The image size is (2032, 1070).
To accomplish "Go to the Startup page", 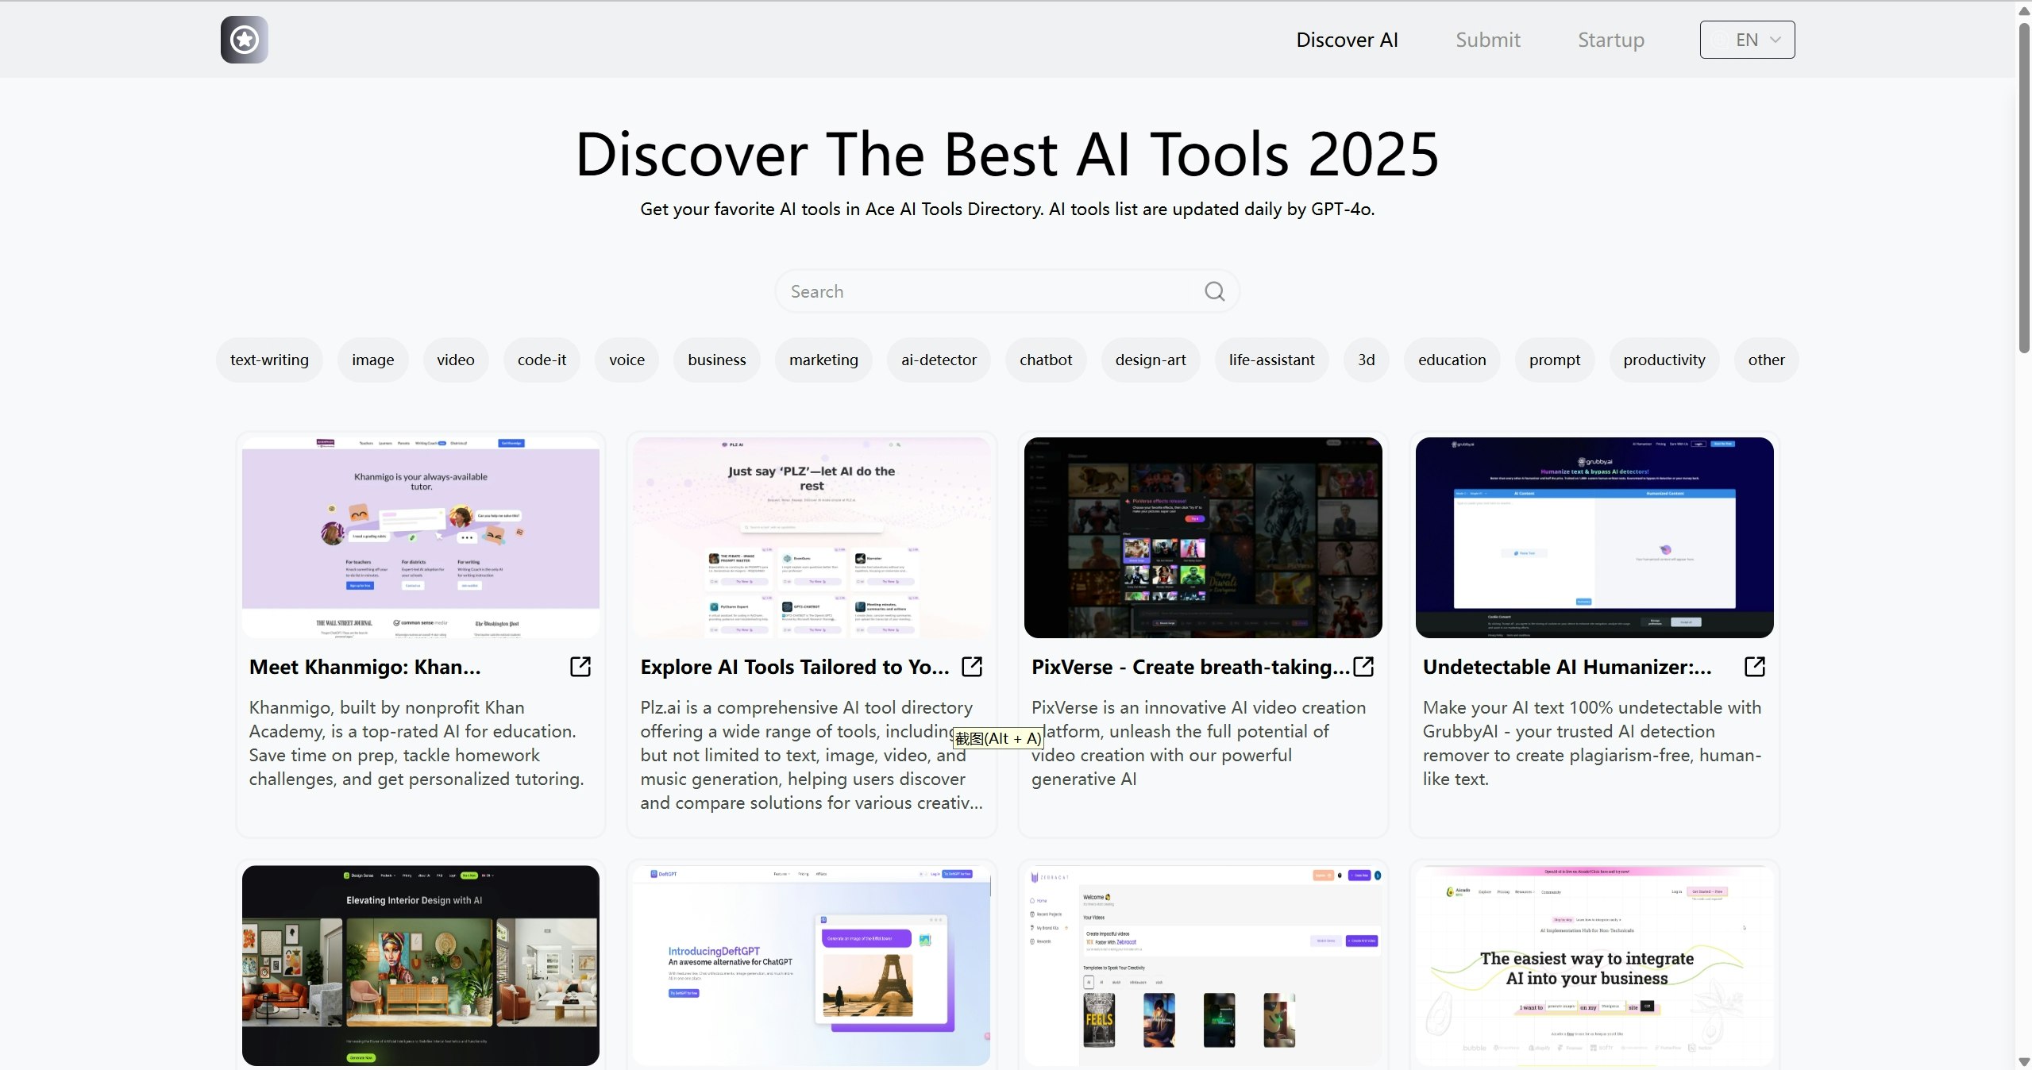I will (1610, 40).
